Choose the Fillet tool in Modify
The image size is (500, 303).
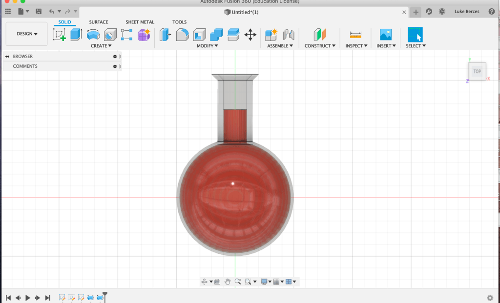pos(182,35)
